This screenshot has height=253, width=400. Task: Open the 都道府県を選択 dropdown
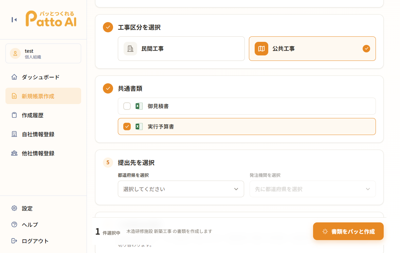tap(181, 189)
